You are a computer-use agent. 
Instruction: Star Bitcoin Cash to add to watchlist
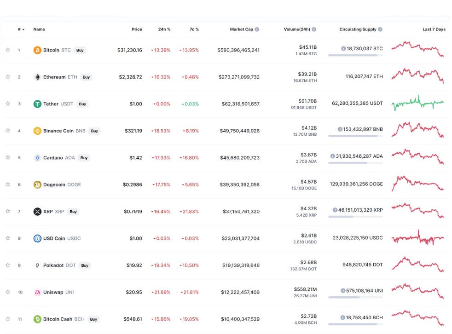tap(8, 319)
